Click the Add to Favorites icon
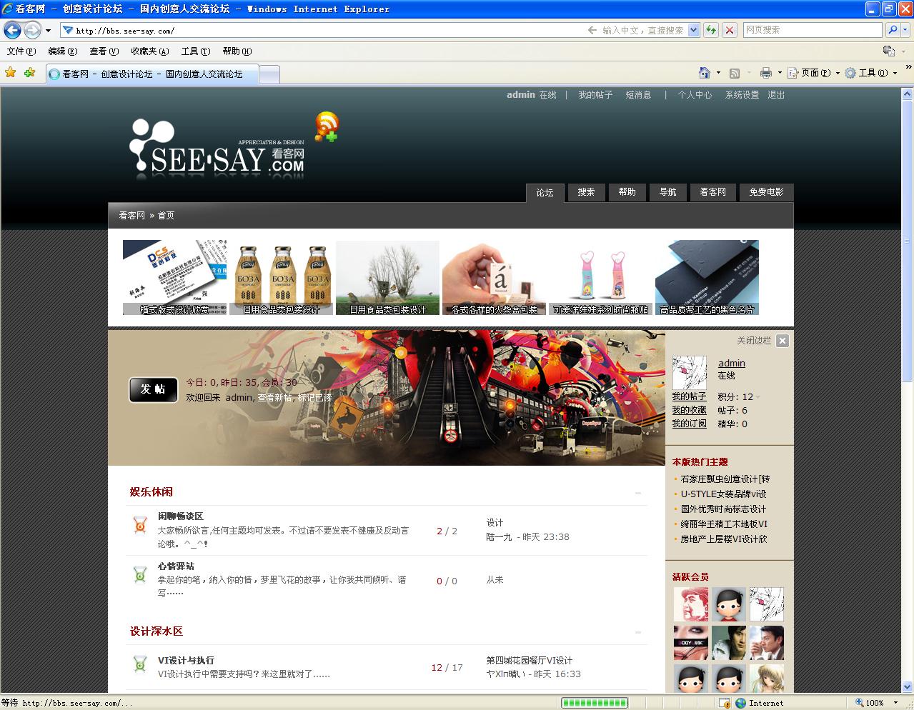 pos(29,72)
